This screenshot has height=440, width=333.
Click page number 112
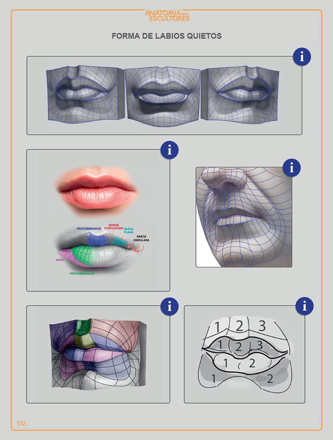click(x=21, y=423)
